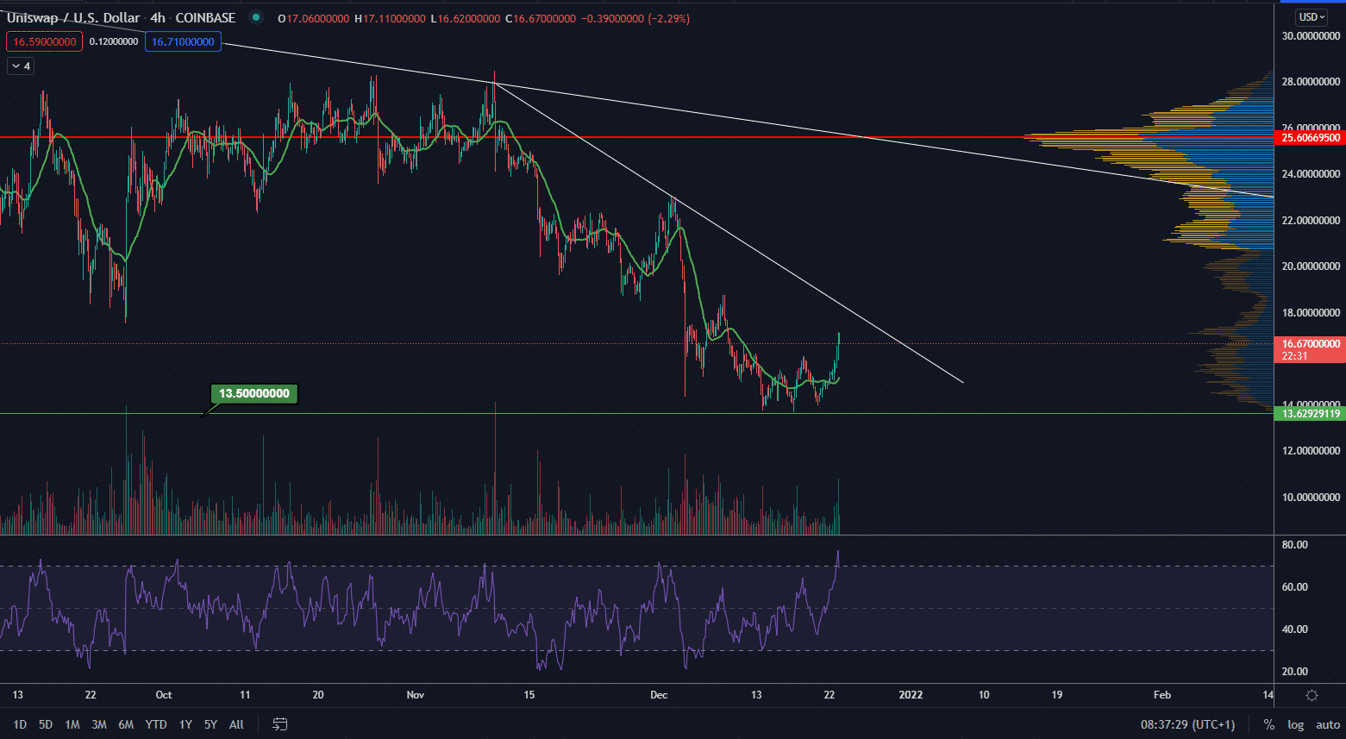
Task: Click the red 25.60669500 price axis label
Action: click(x=1310, y=138)
